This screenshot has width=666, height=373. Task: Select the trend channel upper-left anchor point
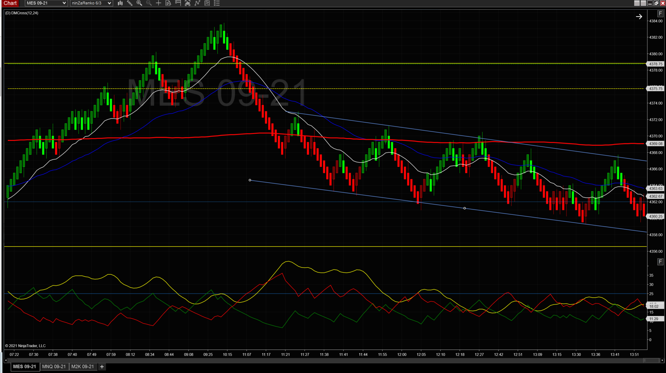coord(250,180)
